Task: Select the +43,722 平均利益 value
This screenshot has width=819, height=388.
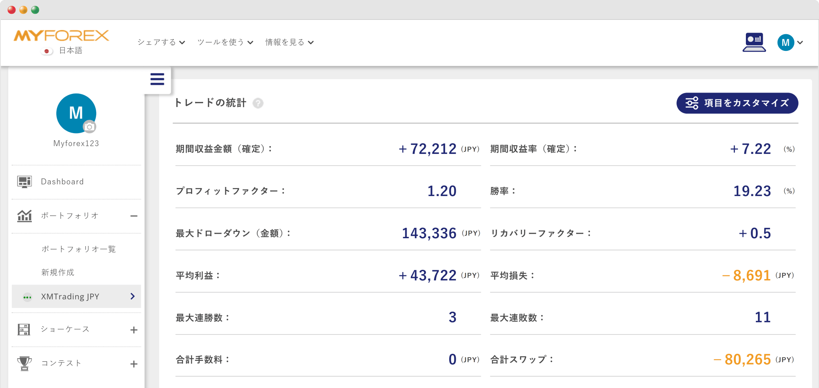Action: [x=427, y=275]
